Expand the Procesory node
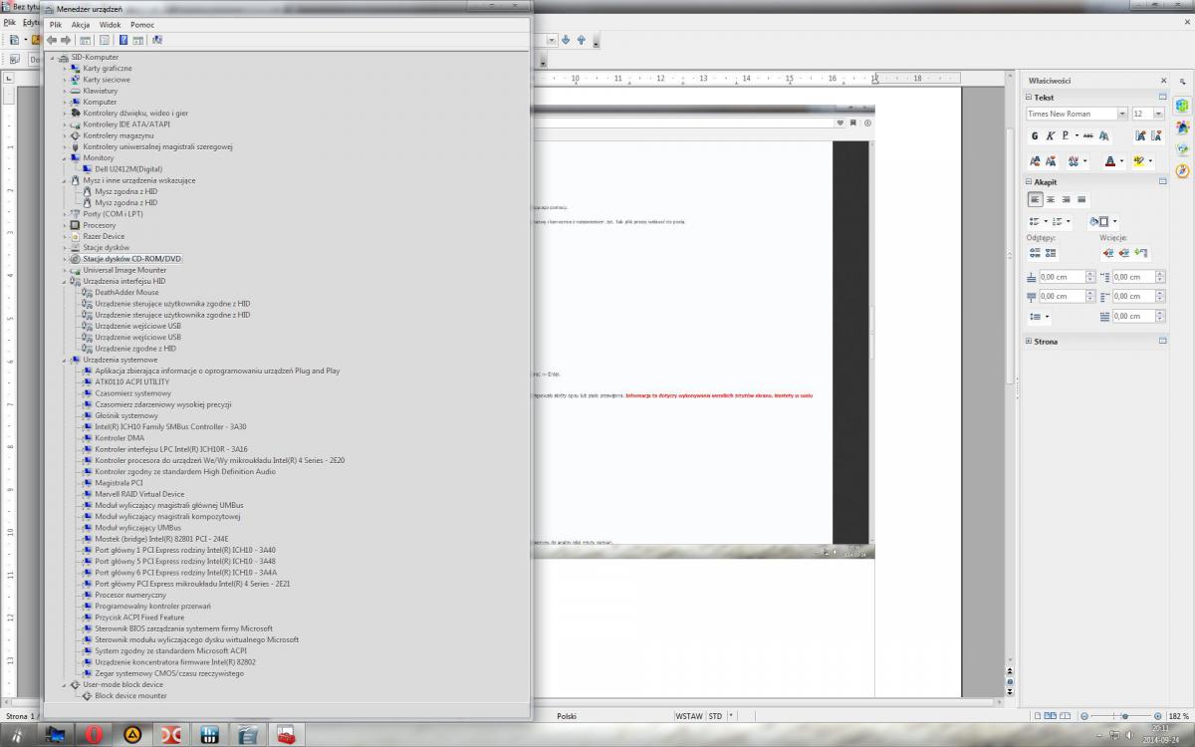Image resolution: width=1195 pixels, height=747 pixels. click(66, 225)
